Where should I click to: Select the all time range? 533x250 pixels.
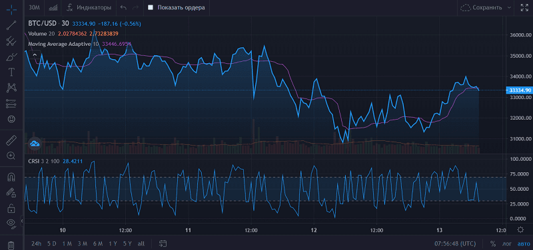pos(141,243)
